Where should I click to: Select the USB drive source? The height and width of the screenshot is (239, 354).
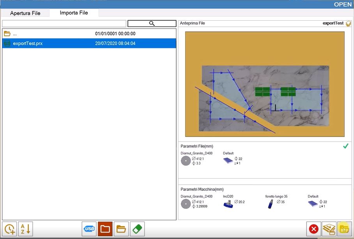click(89, 229)
